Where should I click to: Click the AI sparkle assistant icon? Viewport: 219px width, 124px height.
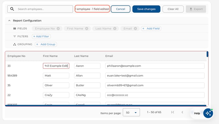pos(208,113)
